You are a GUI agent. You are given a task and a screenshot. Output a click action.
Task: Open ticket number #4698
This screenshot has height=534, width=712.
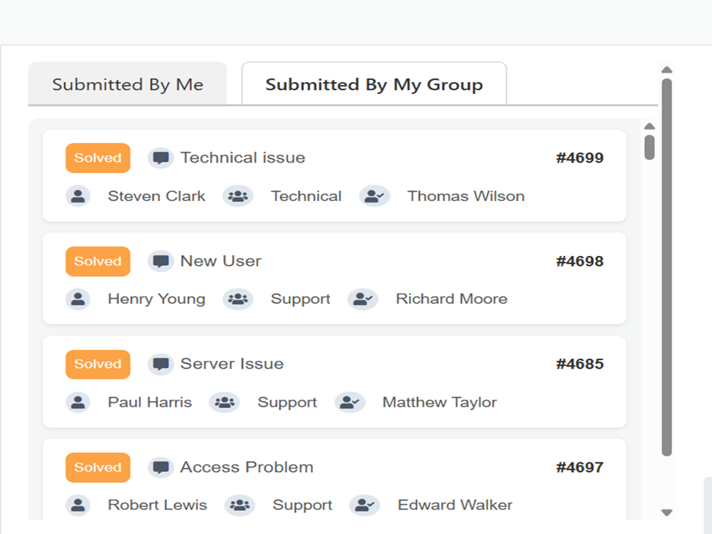click(x=579, y=261)
